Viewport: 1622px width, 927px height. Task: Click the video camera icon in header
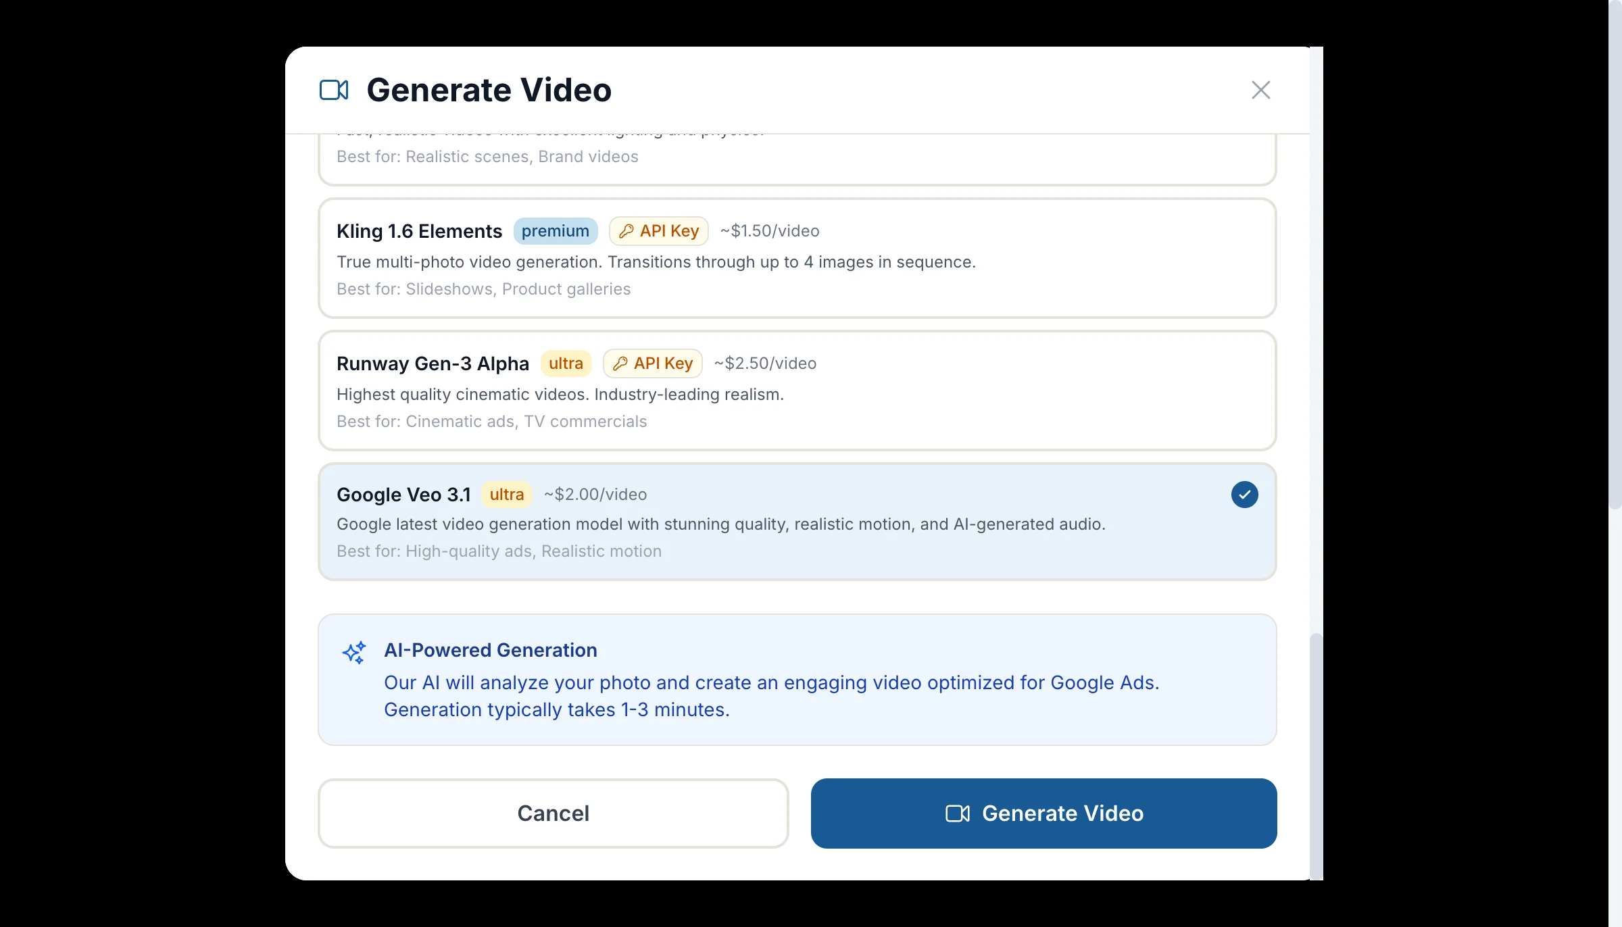point(334,90)
